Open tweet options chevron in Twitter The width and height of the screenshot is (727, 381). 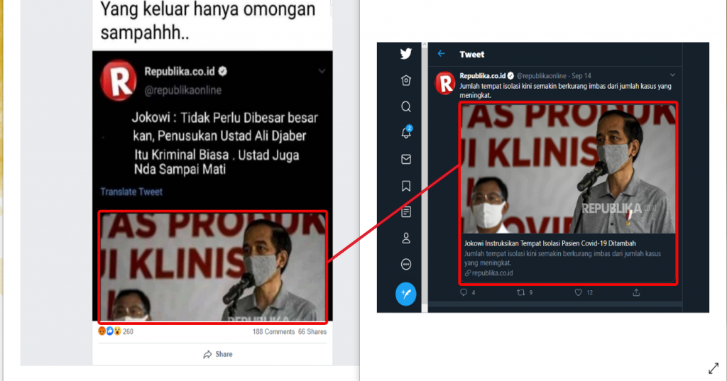coord(672,75)
